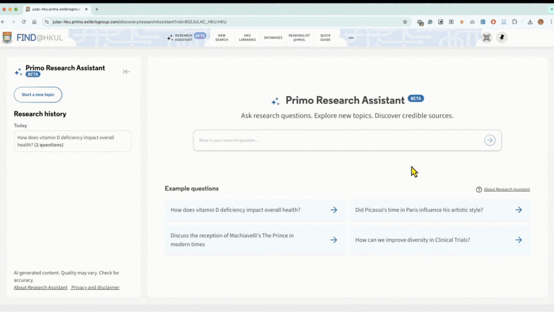The width and height of the screenshot is (554, 312).
Task: Open the Privacy and disclaimer link
Action: [x=95, y=287]
